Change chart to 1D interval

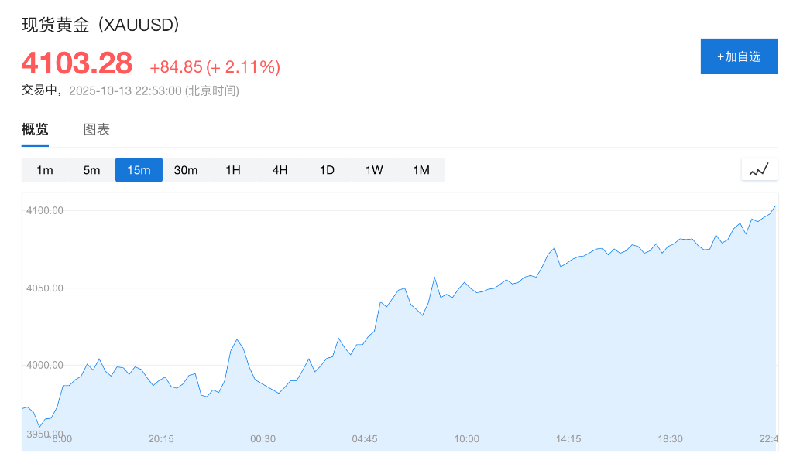click(327, 170)
